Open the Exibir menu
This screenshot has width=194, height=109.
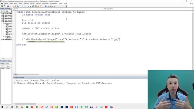[x=15, y=4]
